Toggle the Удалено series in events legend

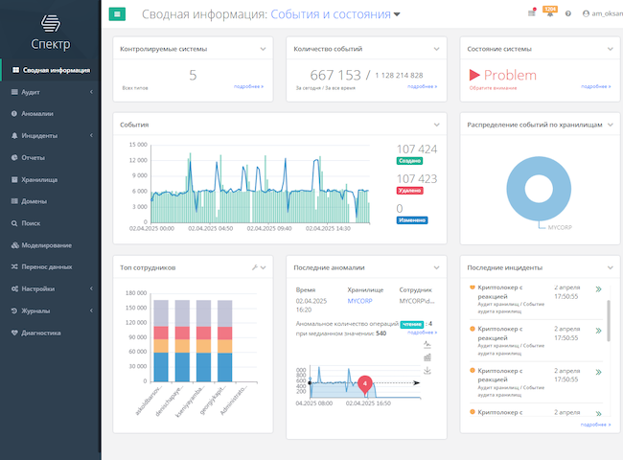point(409,191)
